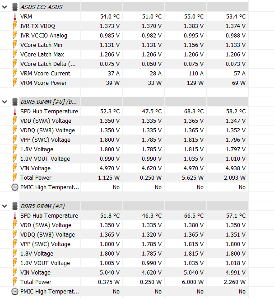Click the memory chip icon beside DDR5 DIMM [#2]
This screenshot has width=274, height=298.
click(x=15, y=206)
